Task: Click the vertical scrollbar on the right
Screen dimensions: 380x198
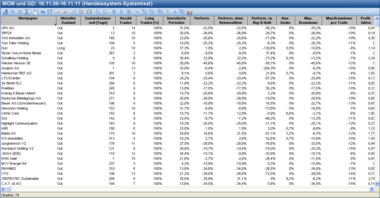Action: [377, 106]
